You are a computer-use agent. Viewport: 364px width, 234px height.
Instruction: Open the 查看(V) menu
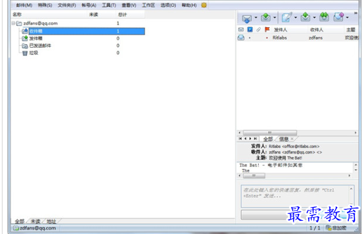(129, 5)
